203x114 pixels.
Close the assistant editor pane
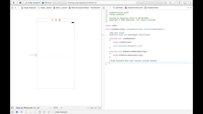tap(191, 8)
